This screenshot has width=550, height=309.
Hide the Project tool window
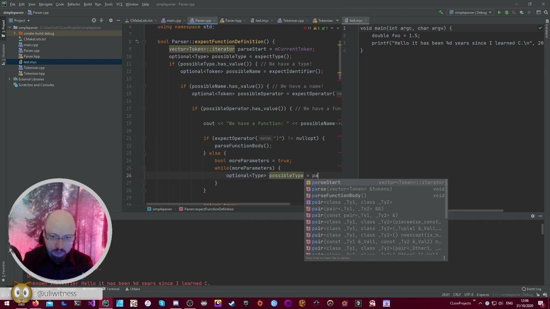pyautogui.click(x=118, y=20)
